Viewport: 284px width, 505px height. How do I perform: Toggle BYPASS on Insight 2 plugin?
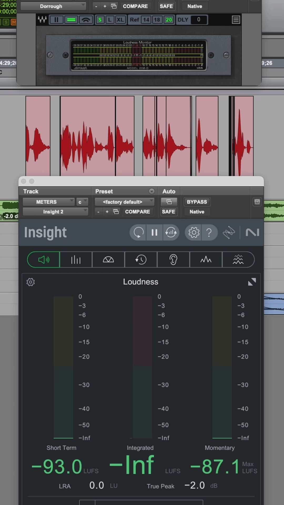click(x=197, y=202)
